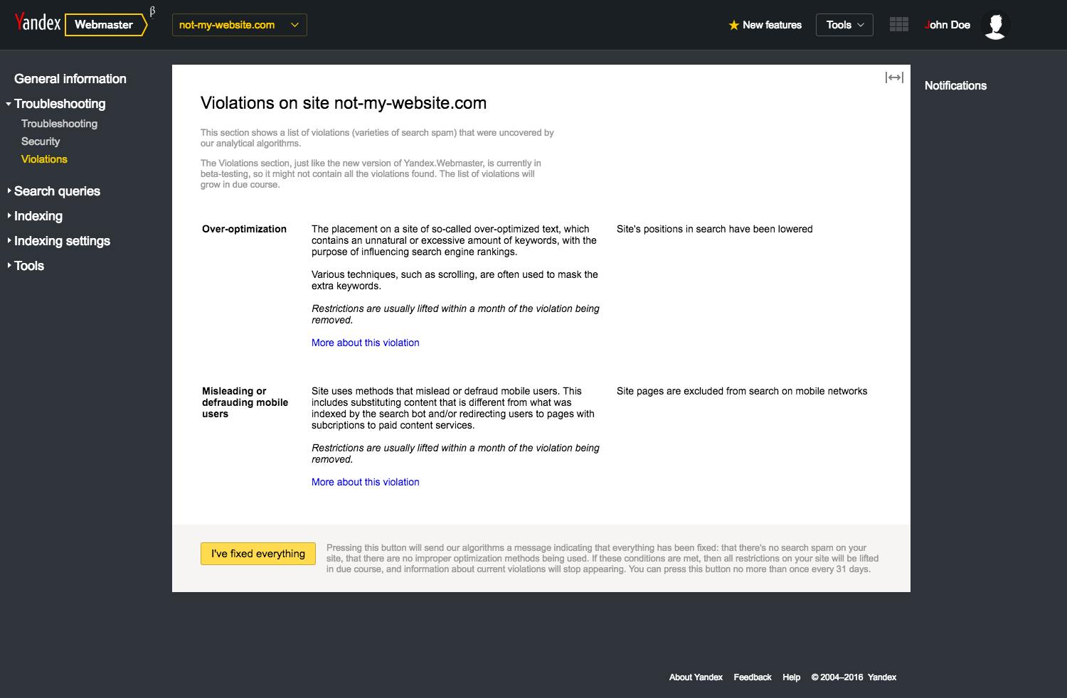
Task: Open Notifications panel heading
Action: click(955, 85)
